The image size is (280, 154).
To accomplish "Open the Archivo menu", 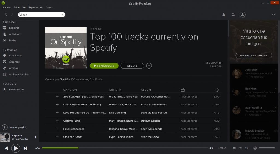I will click(7, 7).
